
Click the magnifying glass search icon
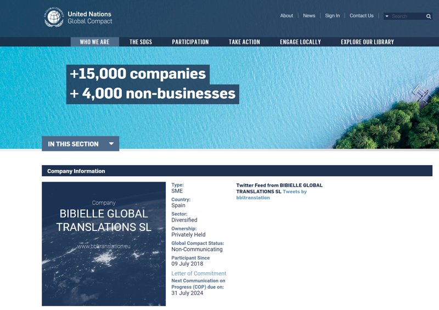pyautogui.click(x=429, y=16)
